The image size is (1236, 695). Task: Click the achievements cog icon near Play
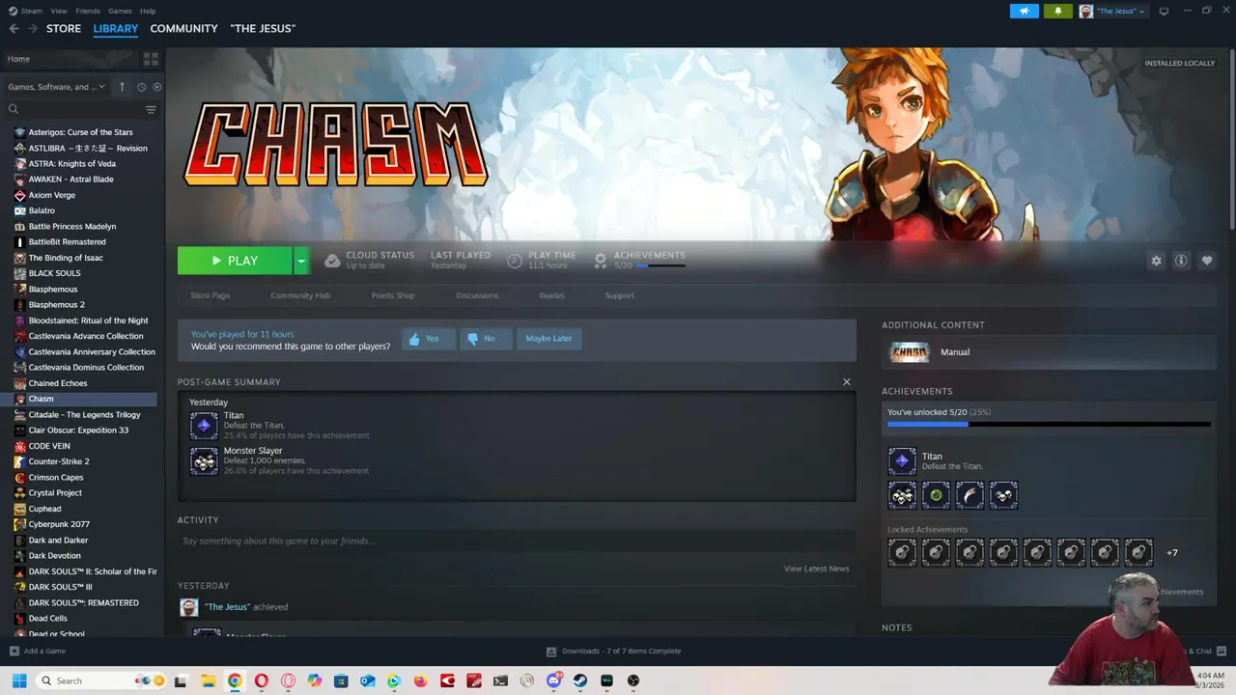(601, 261)
